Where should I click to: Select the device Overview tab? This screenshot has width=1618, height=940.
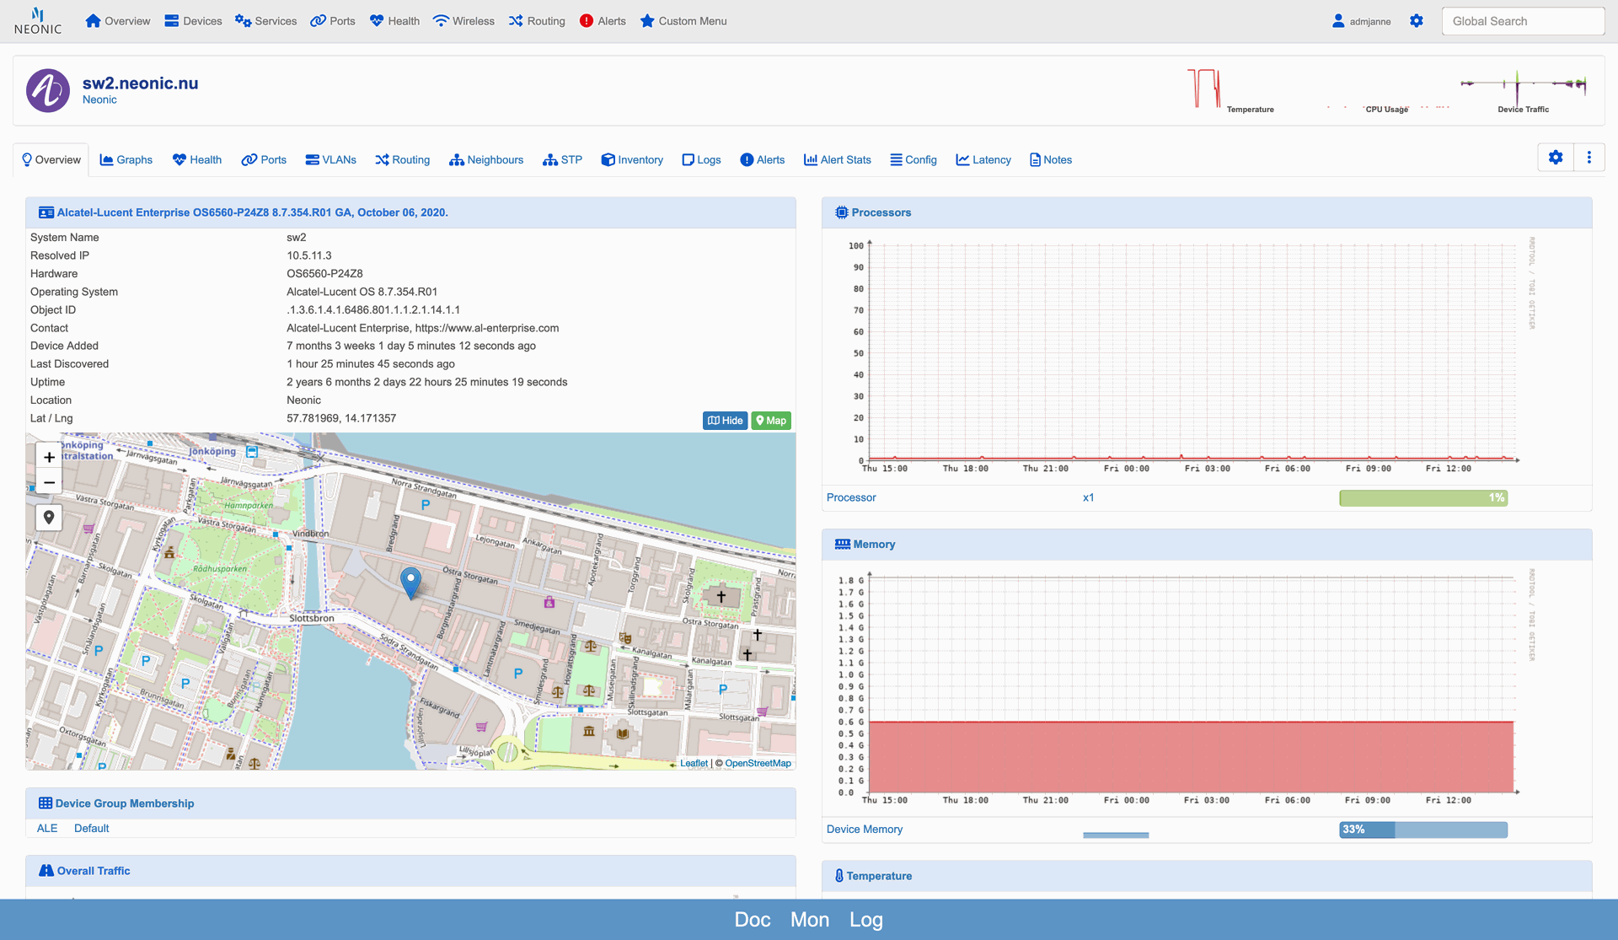51,159
